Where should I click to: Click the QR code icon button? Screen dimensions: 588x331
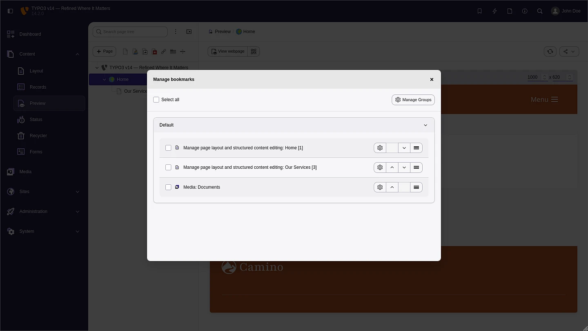pos(254,51)
